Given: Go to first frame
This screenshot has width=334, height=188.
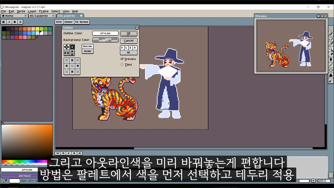Looking at the screenshot, I should [58, 153].
